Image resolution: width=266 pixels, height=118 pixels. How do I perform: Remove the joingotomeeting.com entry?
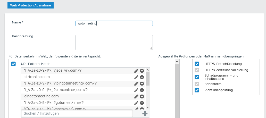click(142, 96)
